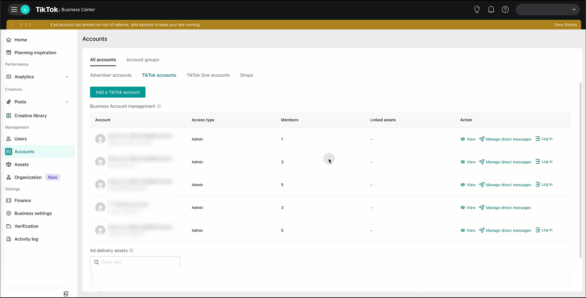Screen dimensions: 586x298
Task: Click View for fifth account row
Action: click(x=468, y=231)
